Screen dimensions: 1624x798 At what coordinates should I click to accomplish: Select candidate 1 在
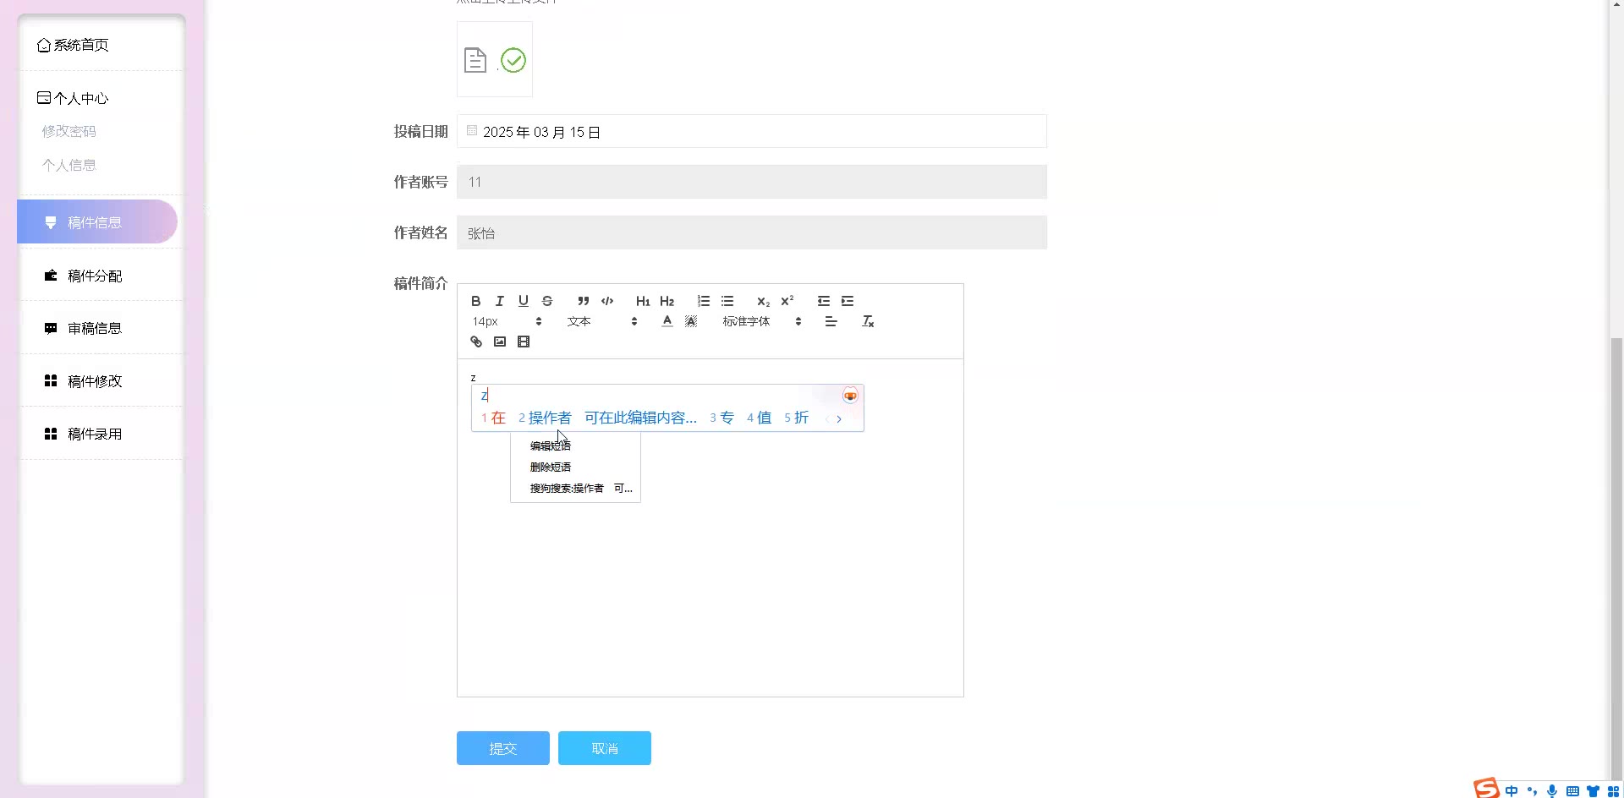click(x=493, y=418)
